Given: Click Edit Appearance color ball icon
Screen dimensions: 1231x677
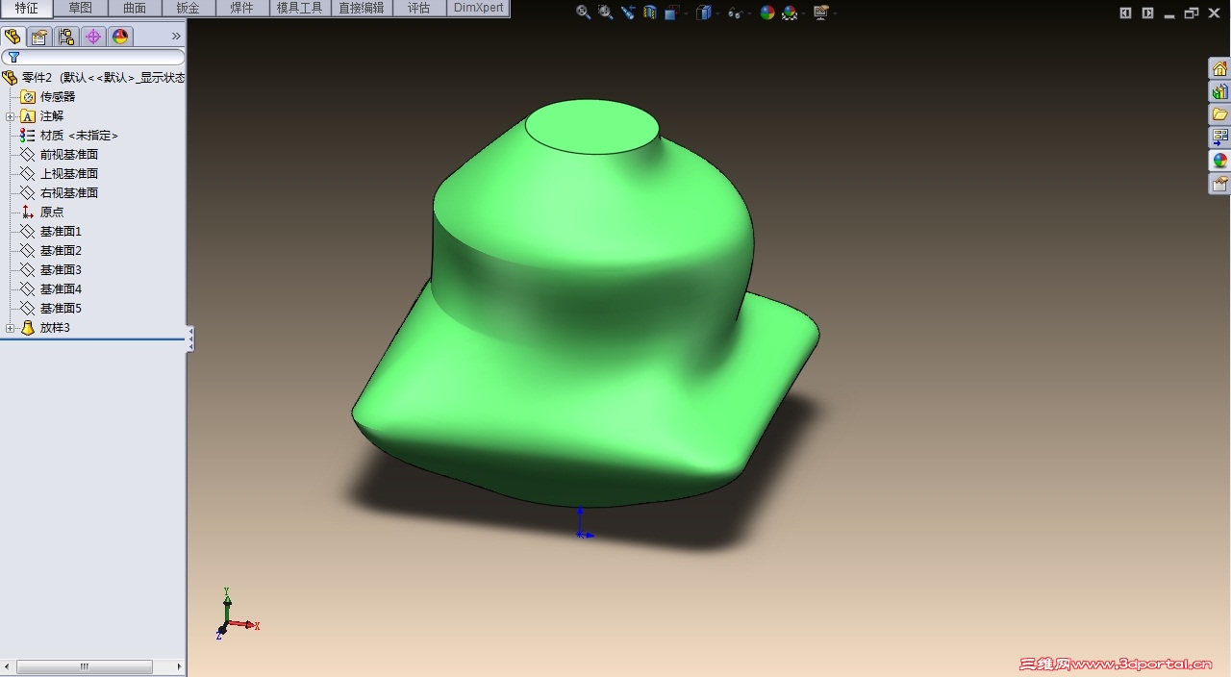Looking at the screenshot, I should [767, 13].
